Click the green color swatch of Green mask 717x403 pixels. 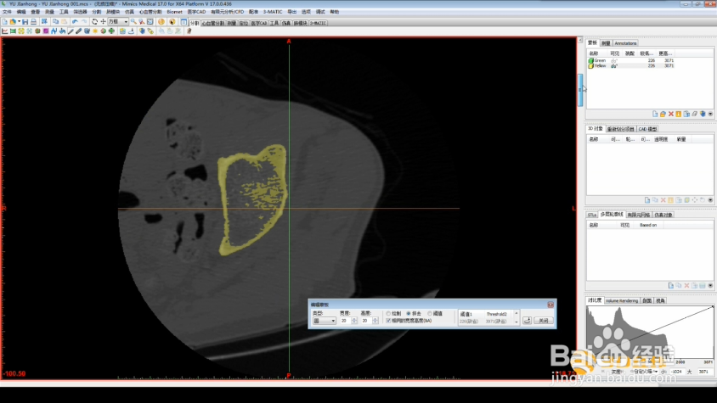click(590, 60)
